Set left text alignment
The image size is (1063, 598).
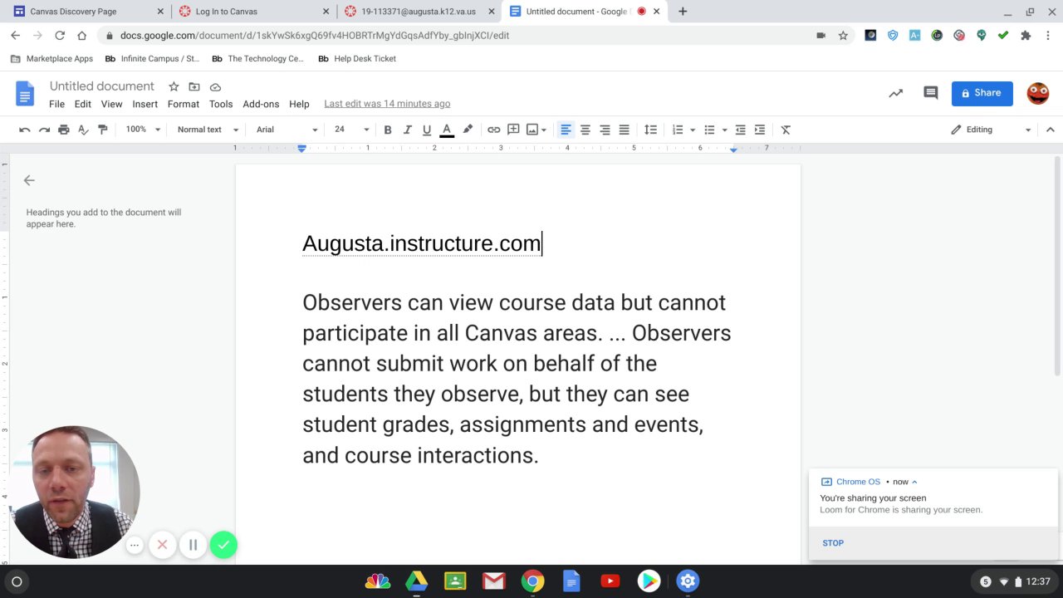coord(566,130)
